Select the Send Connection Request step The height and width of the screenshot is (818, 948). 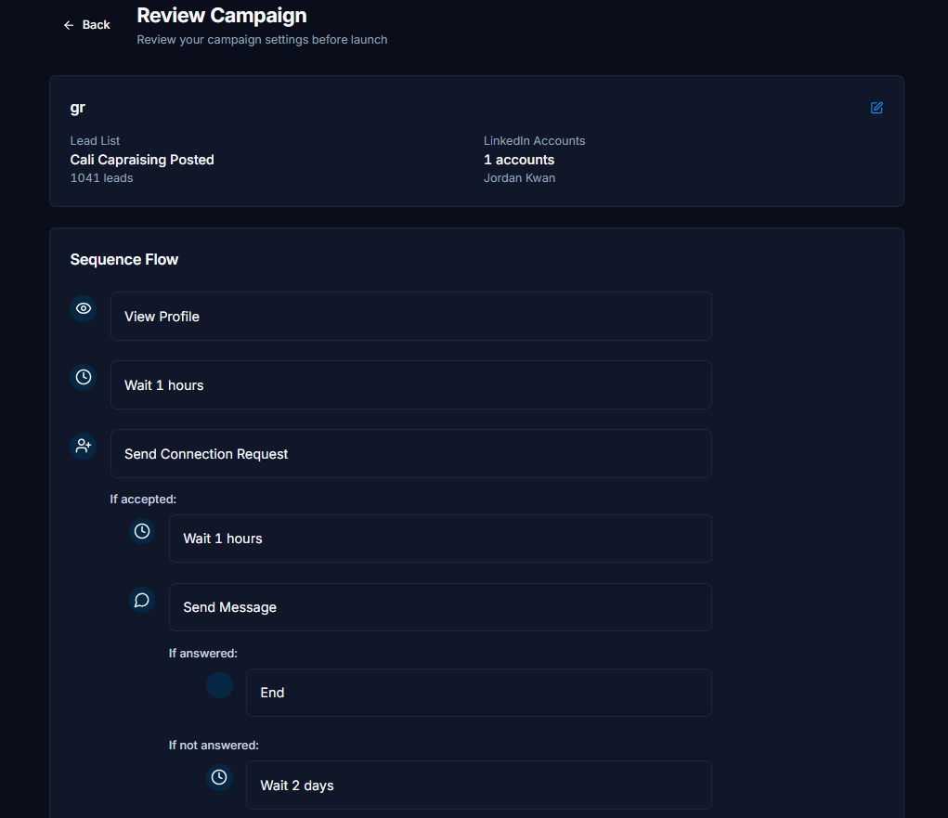(x=411, y=453)
